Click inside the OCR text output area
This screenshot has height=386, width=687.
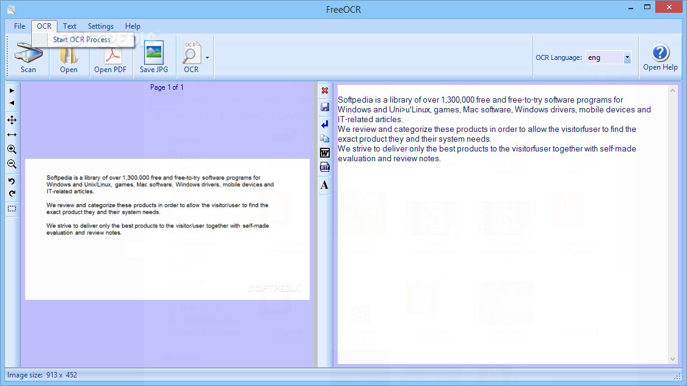[503, 224]
